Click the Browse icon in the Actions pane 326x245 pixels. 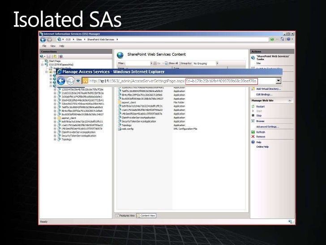tap(253, 121)
